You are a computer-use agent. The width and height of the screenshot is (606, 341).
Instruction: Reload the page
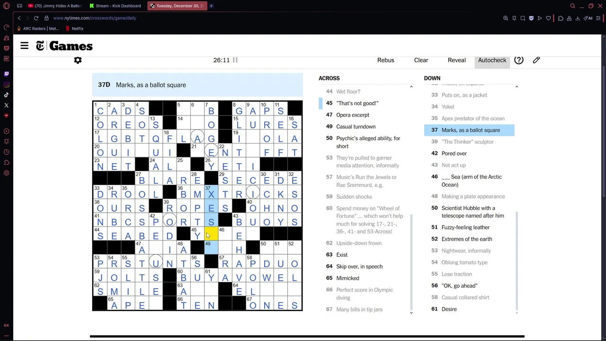(x=36, y=18)
